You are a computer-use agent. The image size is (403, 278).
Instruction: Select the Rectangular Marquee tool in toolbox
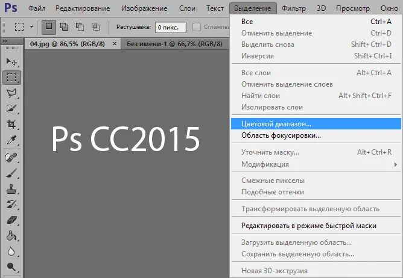11,78
